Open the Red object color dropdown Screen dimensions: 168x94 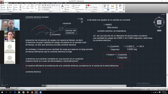pos(95,5)
